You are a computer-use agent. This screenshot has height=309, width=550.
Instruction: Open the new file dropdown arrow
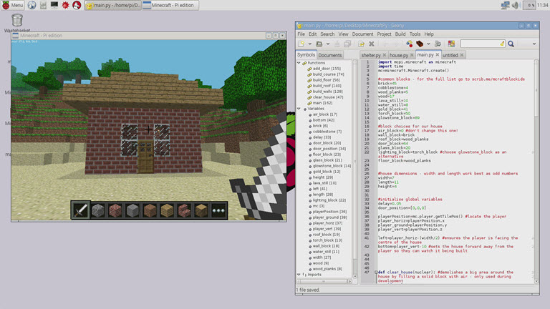[x=309, y=44]
